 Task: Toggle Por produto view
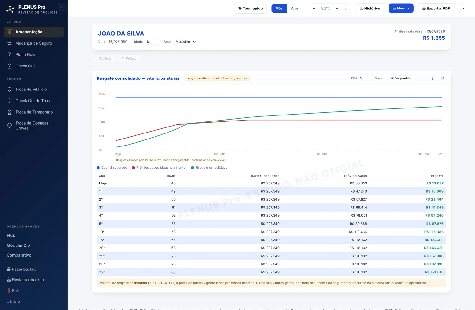[401, 78]
